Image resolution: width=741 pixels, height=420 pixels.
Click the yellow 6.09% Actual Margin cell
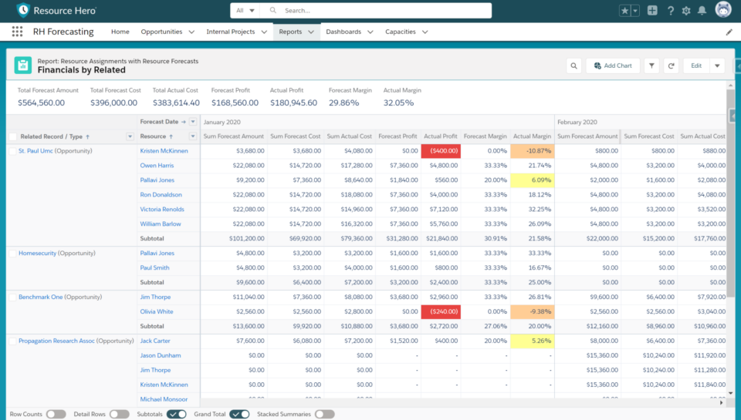pos(532,180)
